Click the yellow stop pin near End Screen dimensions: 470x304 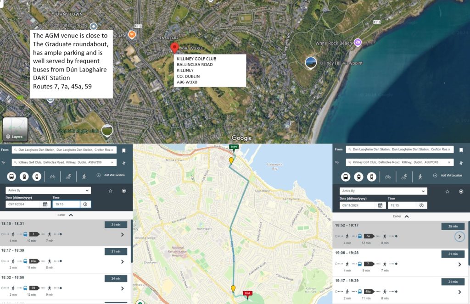click(233, 289)
